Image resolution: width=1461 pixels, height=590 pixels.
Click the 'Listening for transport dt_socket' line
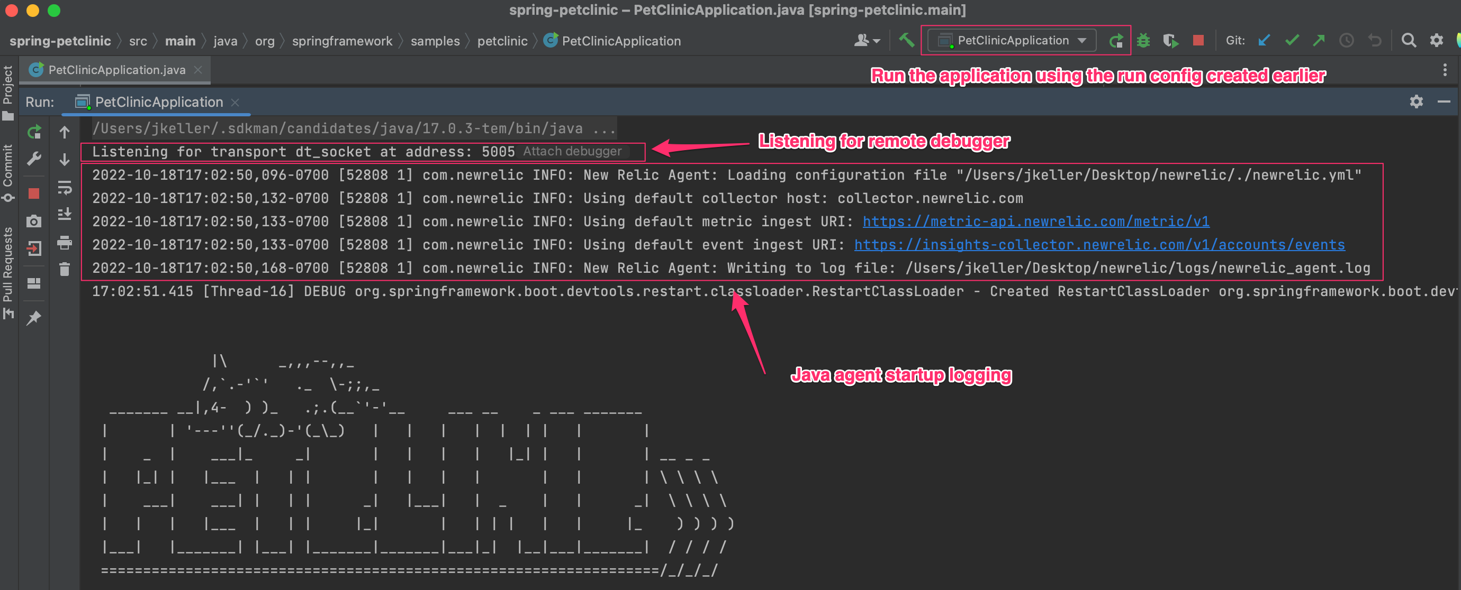(303, 152)
